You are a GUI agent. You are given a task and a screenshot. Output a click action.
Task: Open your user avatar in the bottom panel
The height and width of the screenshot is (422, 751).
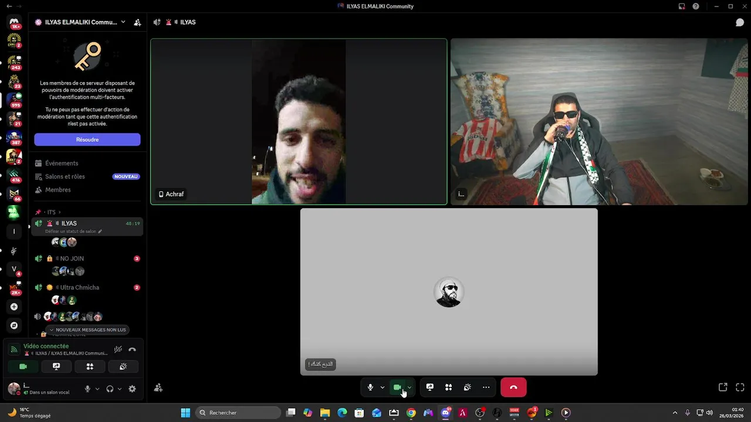13,388
